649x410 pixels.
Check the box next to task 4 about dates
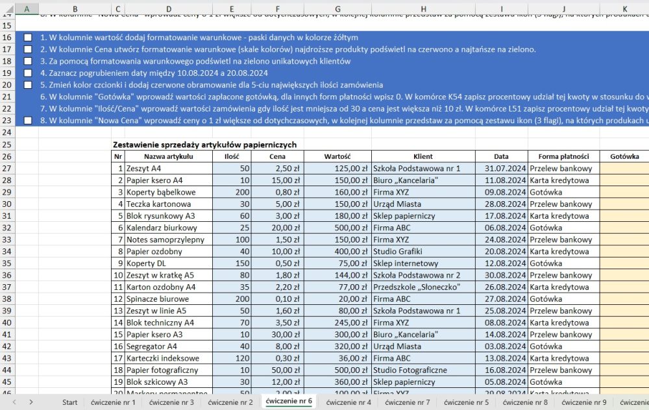pyautogui.click(x=28, y=73)
